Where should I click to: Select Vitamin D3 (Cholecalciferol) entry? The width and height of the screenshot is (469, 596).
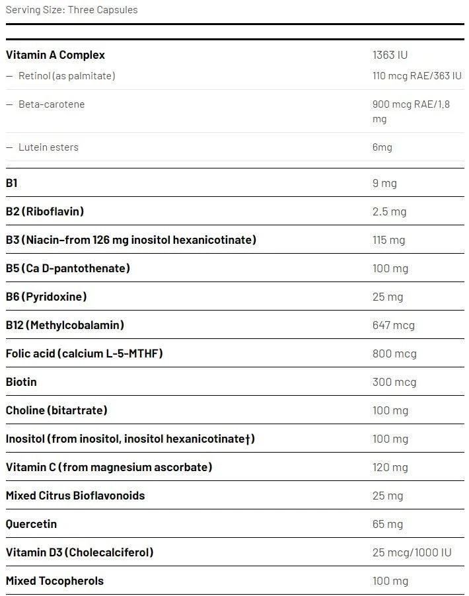click(x=235, y=552)
